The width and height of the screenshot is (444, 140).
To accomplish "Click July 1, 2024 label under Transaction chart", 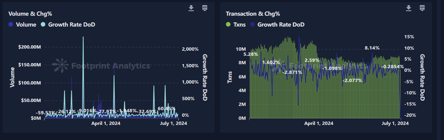I will (395, 123).
